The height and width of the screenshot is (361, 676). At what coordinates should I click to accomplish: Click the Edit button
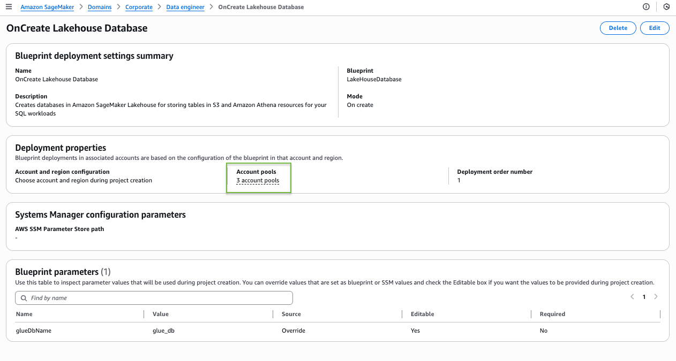(x=655, y=28)
